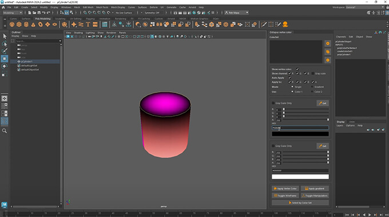Choose the Lasso select tool
The width and height of the screenshot is (389, 217).
5,43
